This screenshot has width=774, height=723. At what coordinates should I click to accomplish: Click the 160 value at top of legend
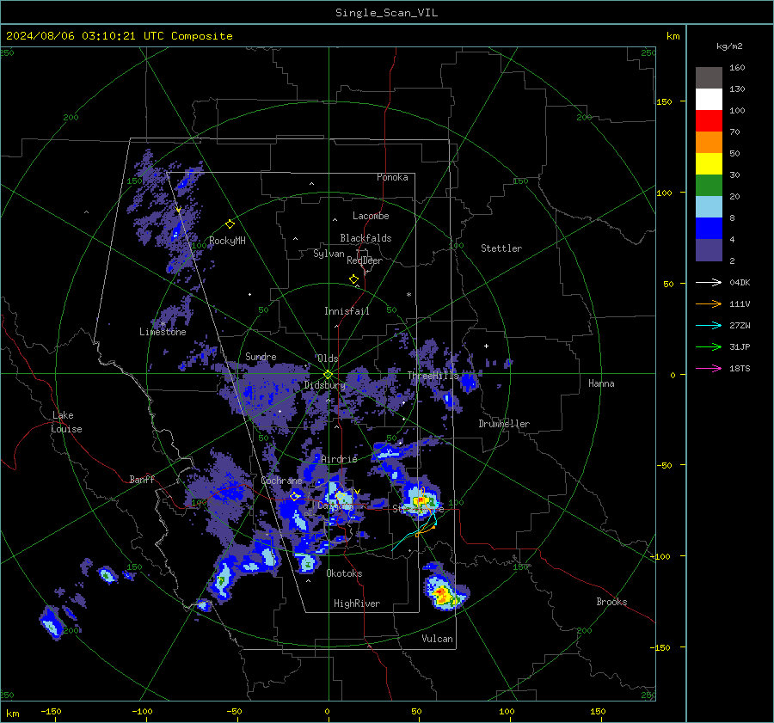(x=737, y=68)
